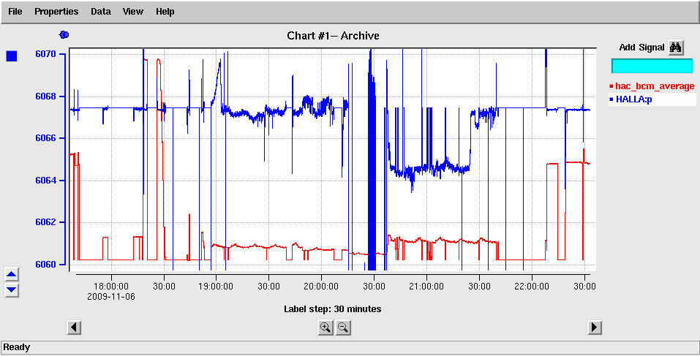Zoom out on the time axis

coord(343,328)
